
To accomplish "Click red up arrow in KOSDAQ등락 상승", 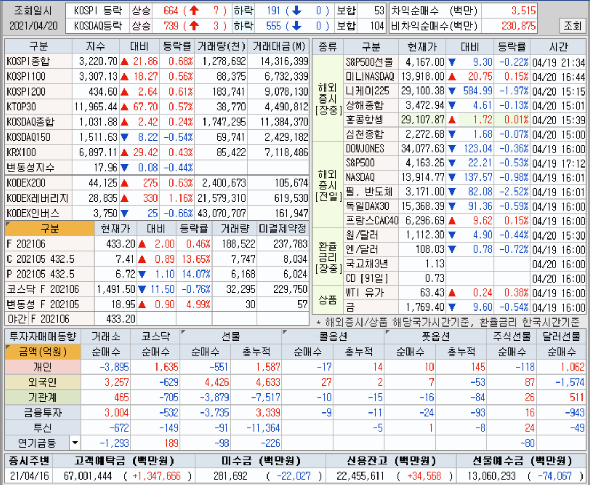I will (x=194, y=26).
